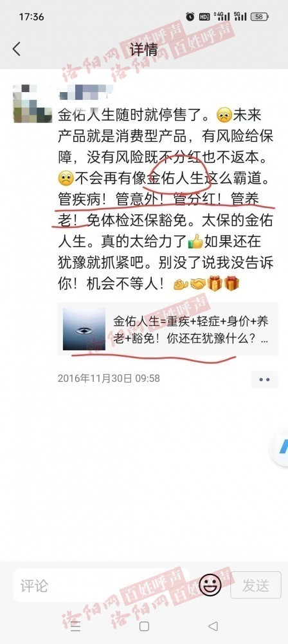Viewport: 288px width, 644px height.
Task: Tap the Android back triangle button
Action: (x=213, y=627)
